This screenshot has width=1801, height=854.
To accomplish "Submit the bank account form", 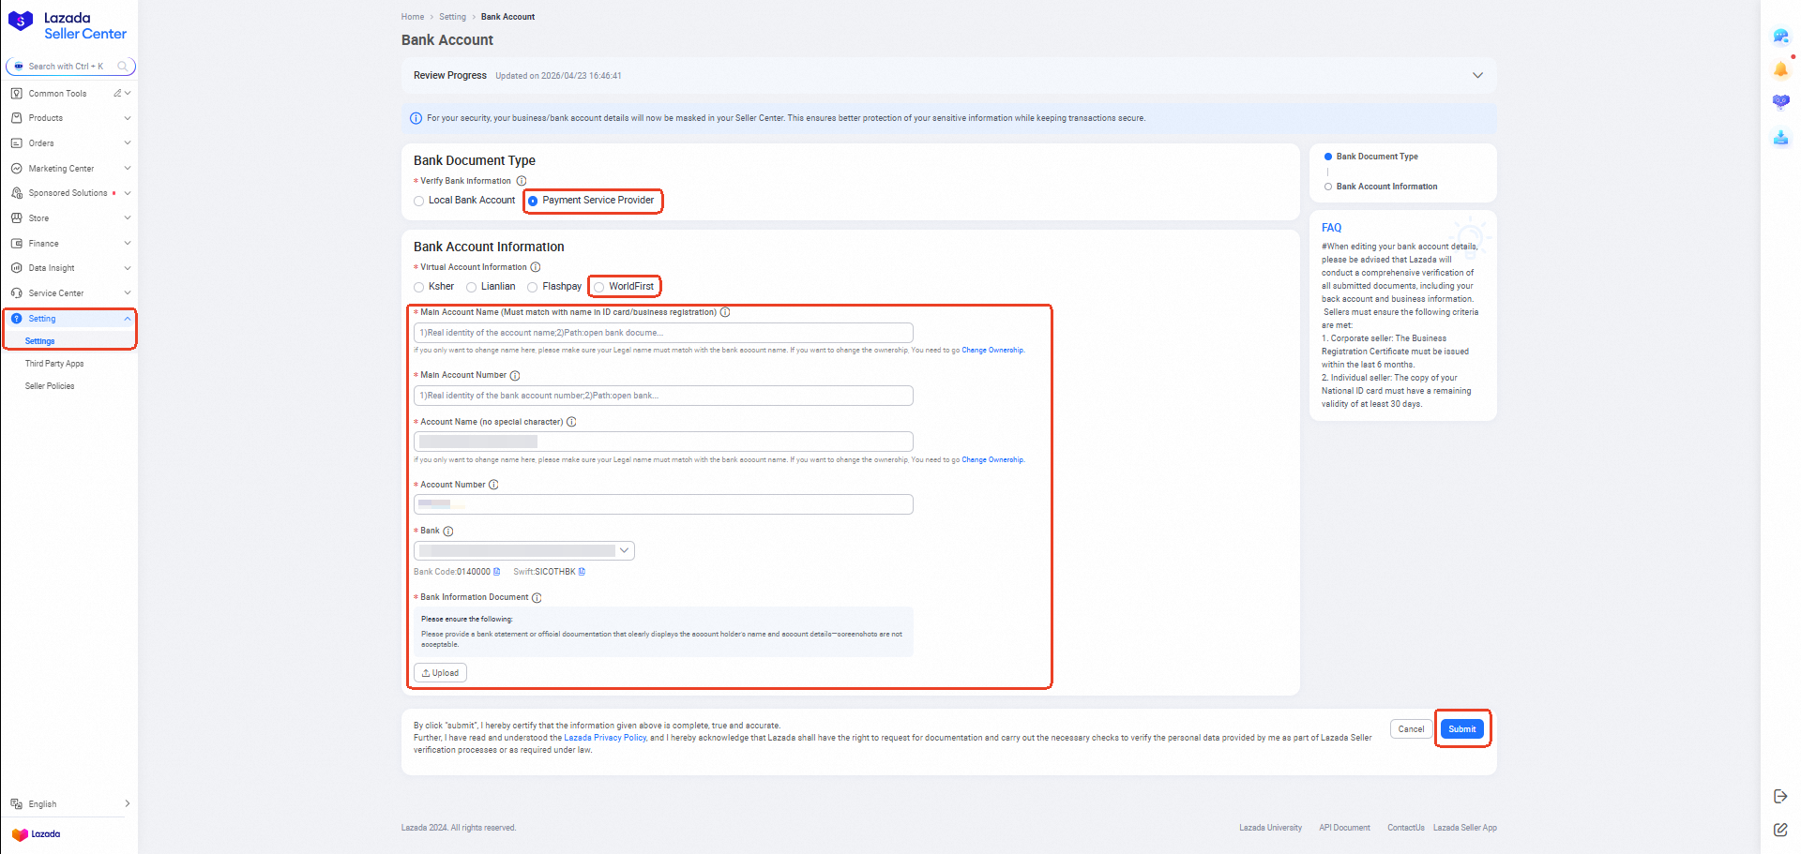I will point(1461,729).
